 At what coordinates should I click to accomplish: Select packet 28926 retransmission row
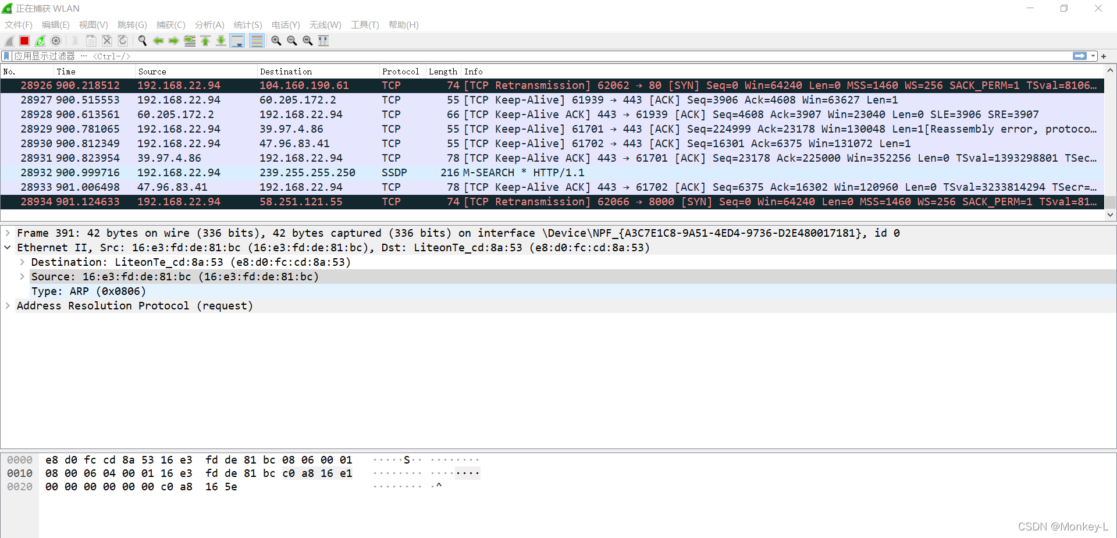point(552,85)
